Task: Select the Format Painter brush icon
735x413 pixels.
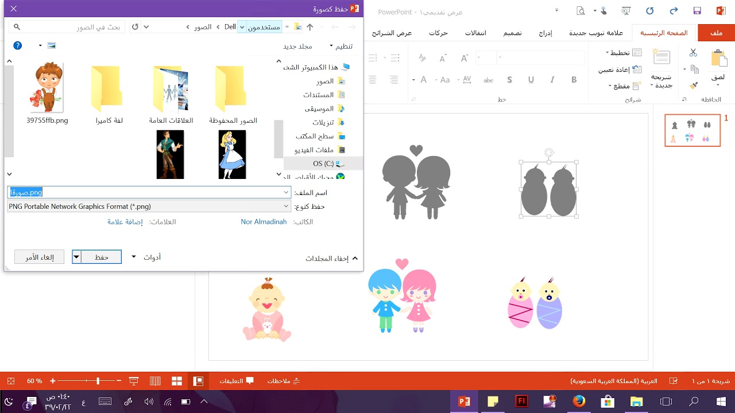Action: coord(694,85)
